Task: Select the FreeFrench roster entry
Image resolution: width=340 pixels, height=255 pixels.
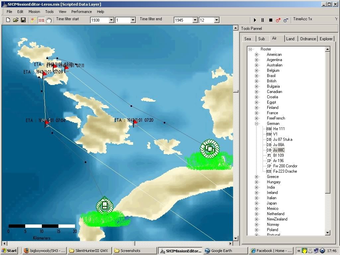Action: [276, 118]
